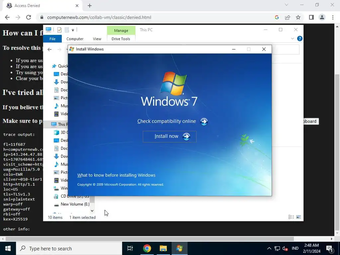Click the Pictures icon under This PC

pyautogui.click(x=56, y=172)
